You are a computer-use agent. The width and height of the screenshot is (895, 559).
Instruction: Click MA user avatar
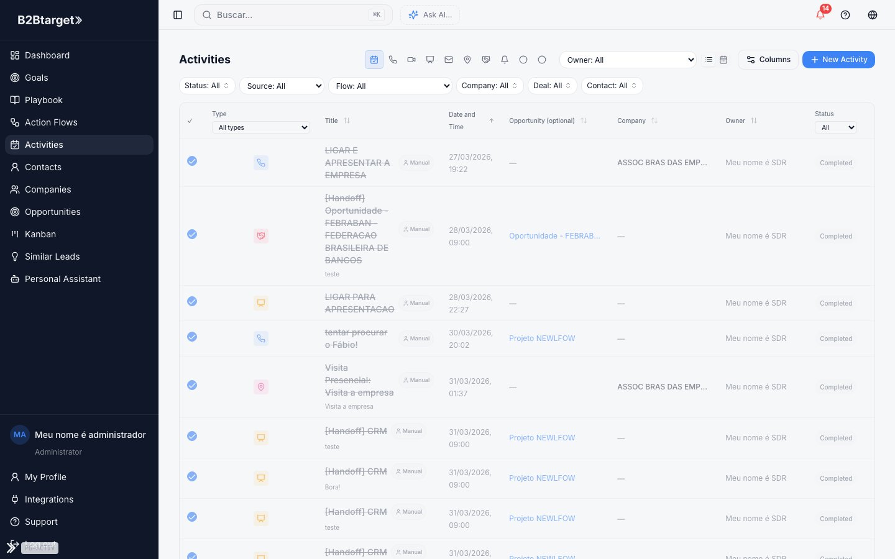tap(20, 435)
